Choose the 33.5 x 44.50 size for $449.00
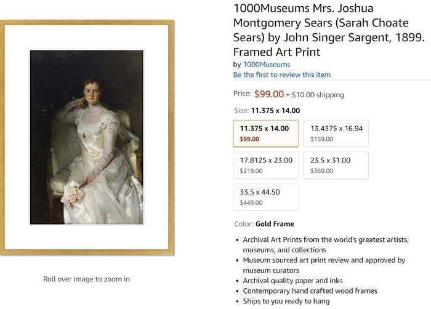 tap(265, 197)
